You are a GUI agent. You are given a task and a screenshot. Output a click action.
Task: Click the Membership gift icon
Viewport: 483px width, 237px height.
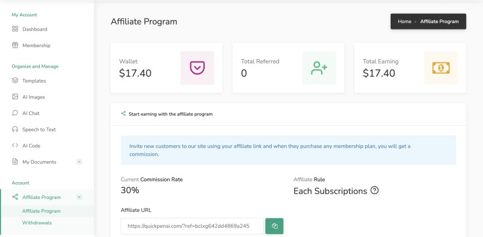(14, 45)
